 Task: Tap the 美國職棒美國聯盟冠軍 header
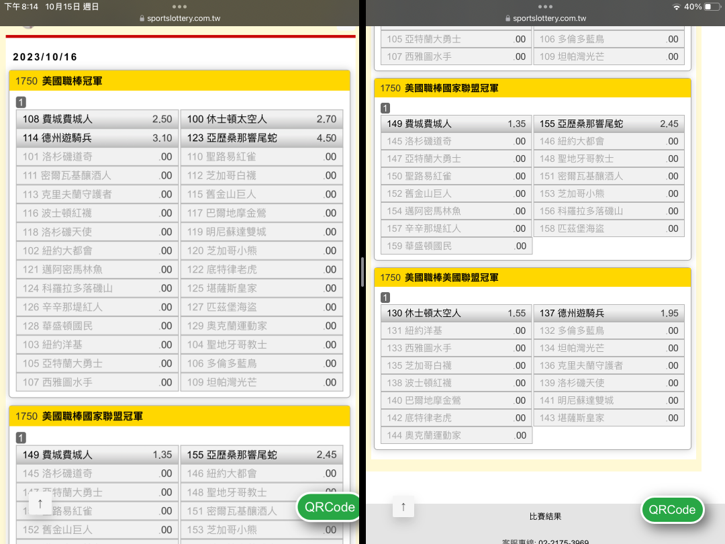[x=532, y=277]
